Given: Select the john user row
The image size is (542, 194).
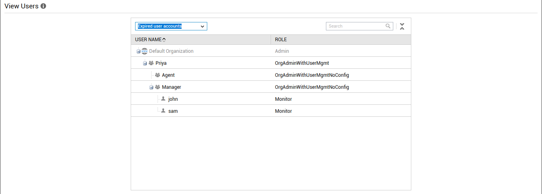Looking at the screenshot, I should (x=271, y=99).
